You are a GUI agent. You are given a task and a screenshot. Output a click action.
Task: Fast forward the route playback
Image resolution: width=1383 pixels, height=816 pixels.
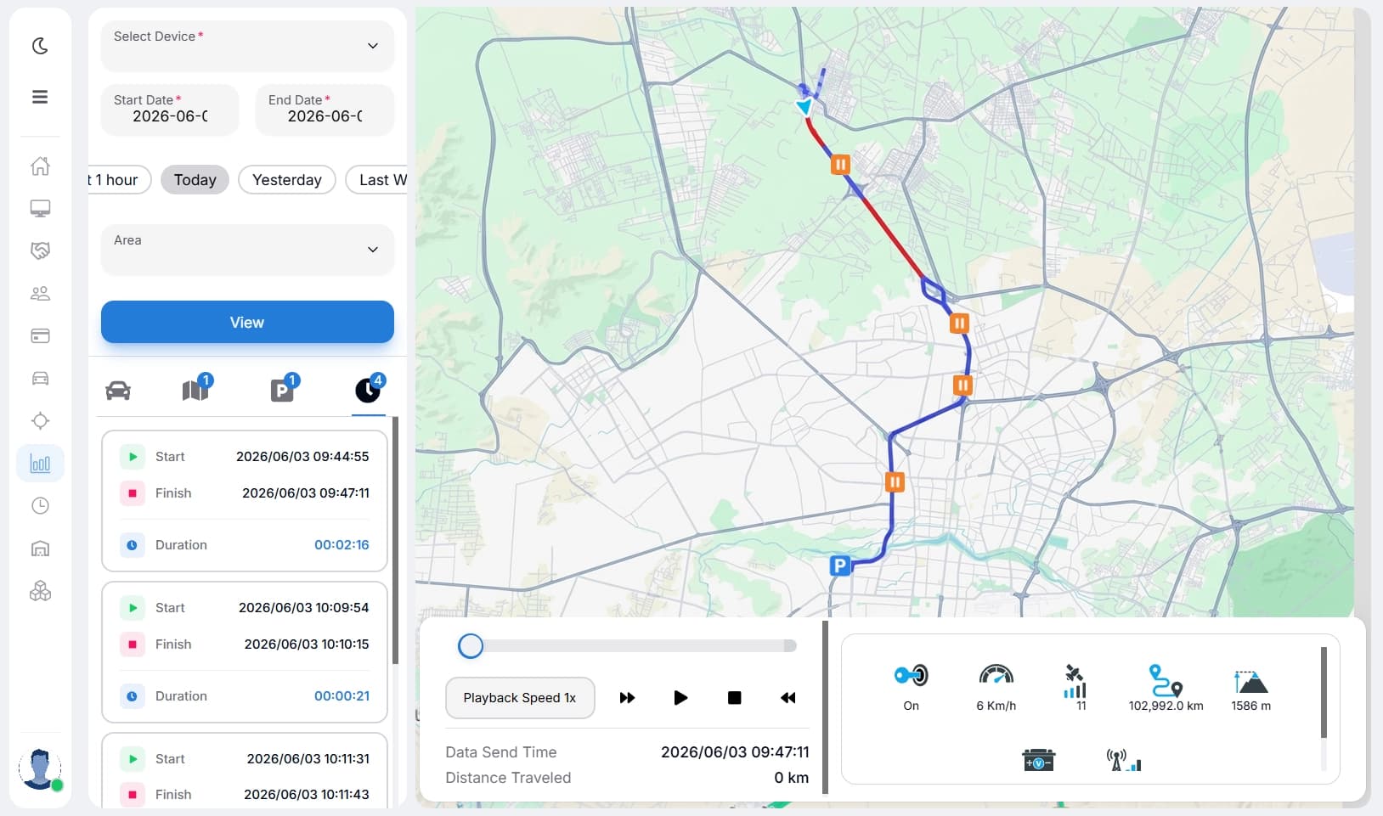tap(627, 698)
